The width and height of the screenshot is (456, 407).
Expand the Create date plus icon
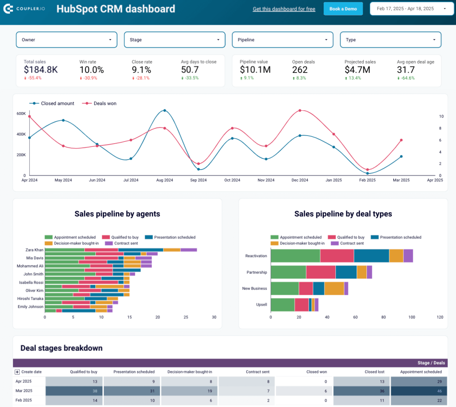tap(17, 372)
